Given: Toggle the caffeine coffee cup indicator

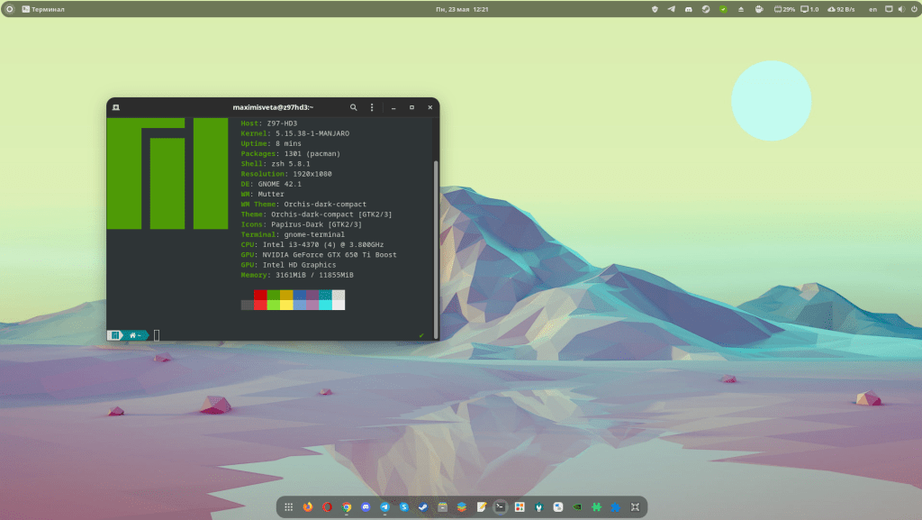Looking at the screenshot, I should 758,9.
